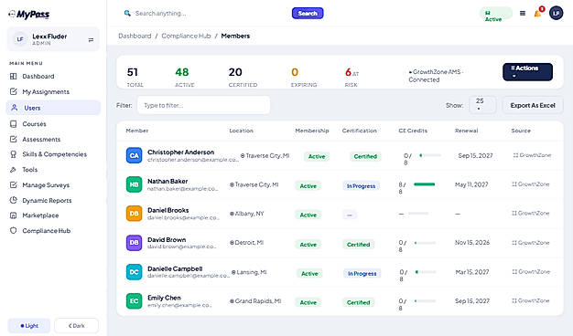Click Nathan Baker's CE credits progress bar
Screen dimensions: 573x336
[x=425, y=184]
